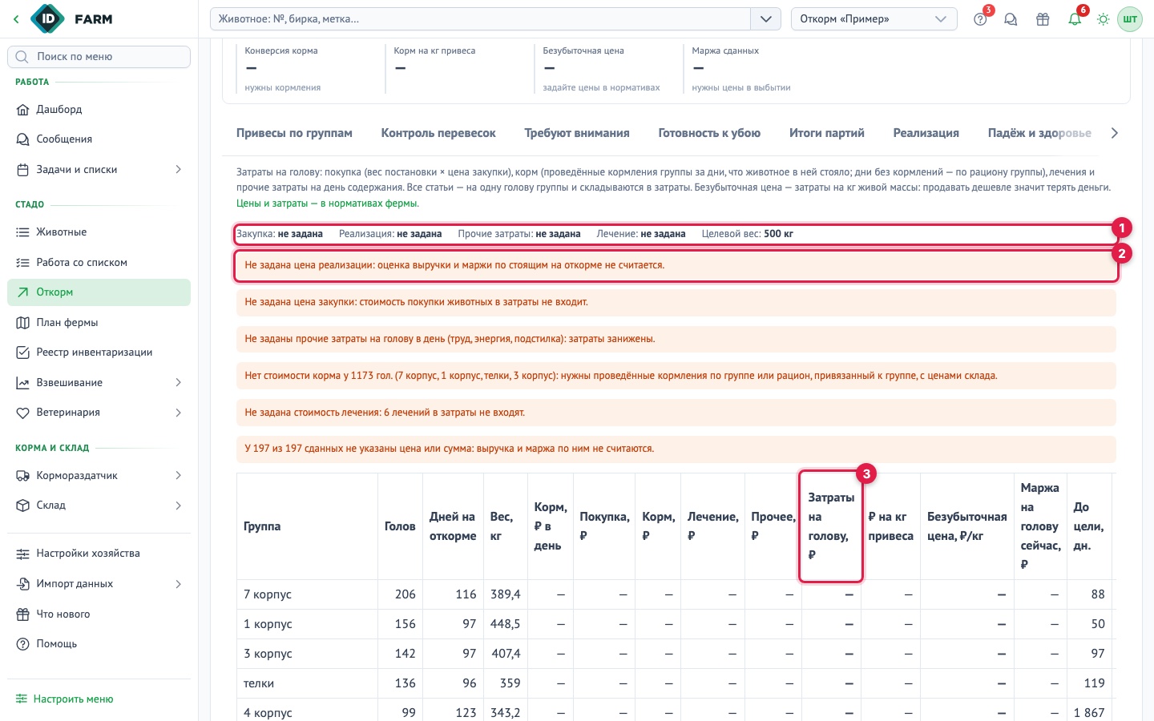Open Дашборд in the sidebar
Viewport: 1154px width, 721px height.
(99, 110)
